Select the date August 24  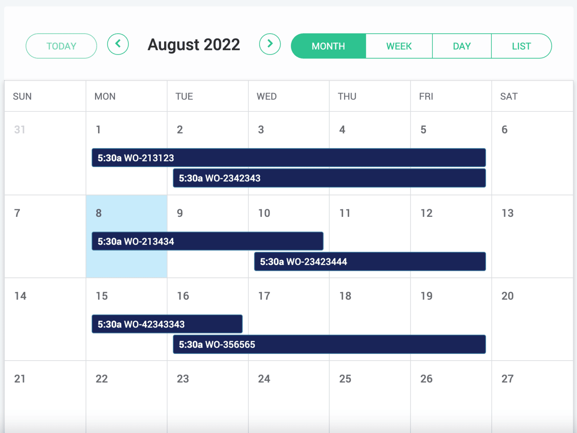point(264,379)
